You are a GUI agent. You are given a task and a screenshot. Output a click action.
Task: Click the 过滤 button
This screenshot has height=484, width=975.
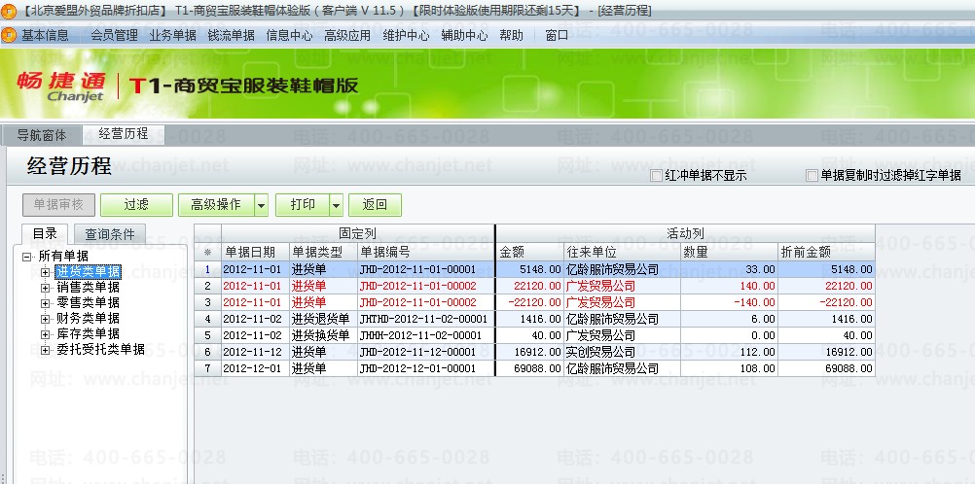(136, 205)
